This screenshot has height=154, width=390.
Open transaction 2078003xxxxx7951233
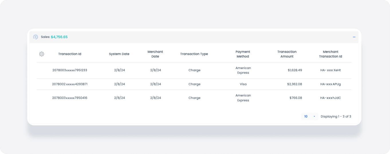pyautogui.click(x=70, y=70)
